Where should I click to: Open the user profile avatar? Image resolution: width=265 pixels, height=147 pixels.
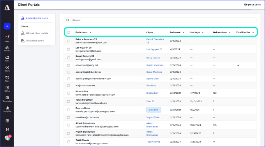click(7, 138)
